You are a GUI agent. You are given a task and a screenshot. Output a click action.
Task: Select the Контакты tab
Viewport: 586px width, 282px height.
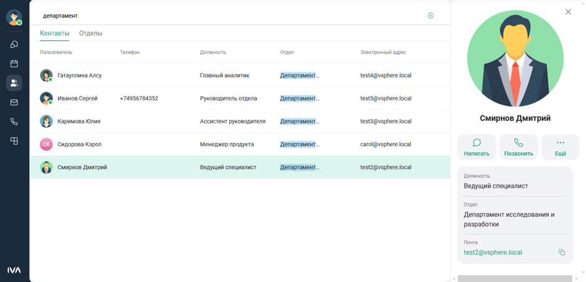click(x=55, y=33)
